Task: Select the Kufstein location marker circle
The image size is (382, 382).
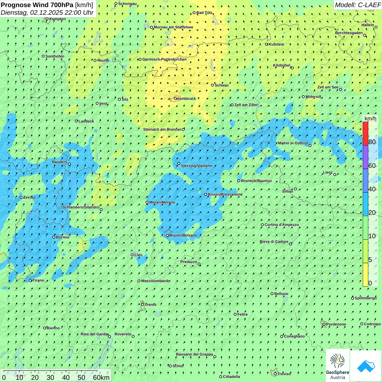Action: tap(266, 44)
